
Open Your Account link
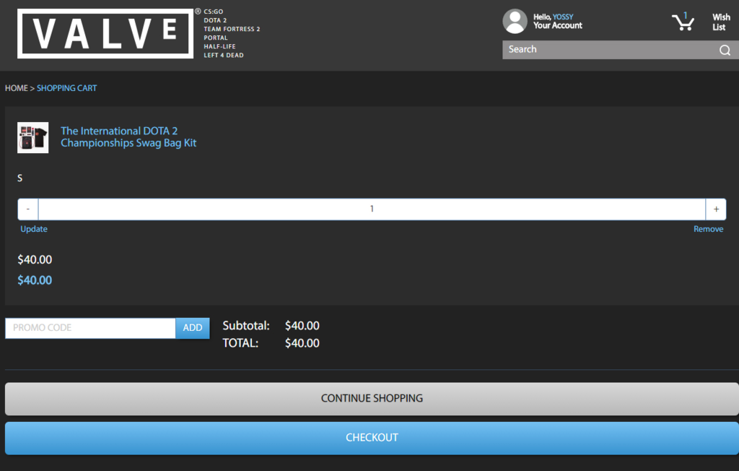[x=558, y=25]
